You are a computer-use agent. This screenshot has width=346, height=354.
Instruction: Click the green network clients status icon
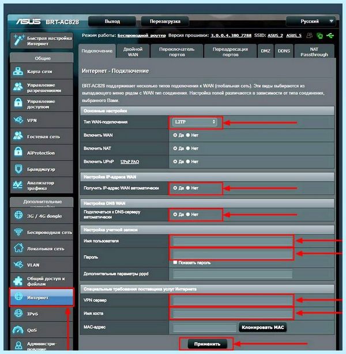(319, 36)
